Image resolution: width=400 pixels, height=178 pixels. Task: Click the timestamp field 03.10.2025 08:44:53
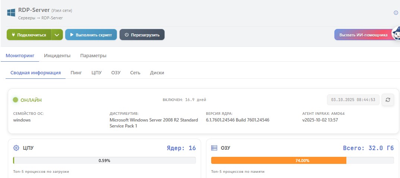point(353,100)
